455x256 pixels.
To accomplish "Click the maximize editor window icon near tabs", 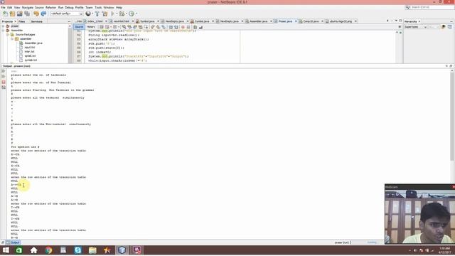I will click(400, 21).
